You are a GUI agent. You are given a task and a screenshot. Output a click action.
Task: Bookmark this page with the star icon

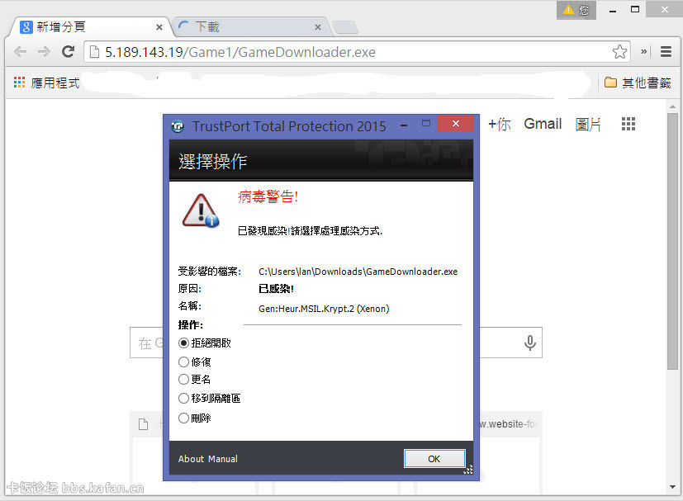(x=619, y=52)
